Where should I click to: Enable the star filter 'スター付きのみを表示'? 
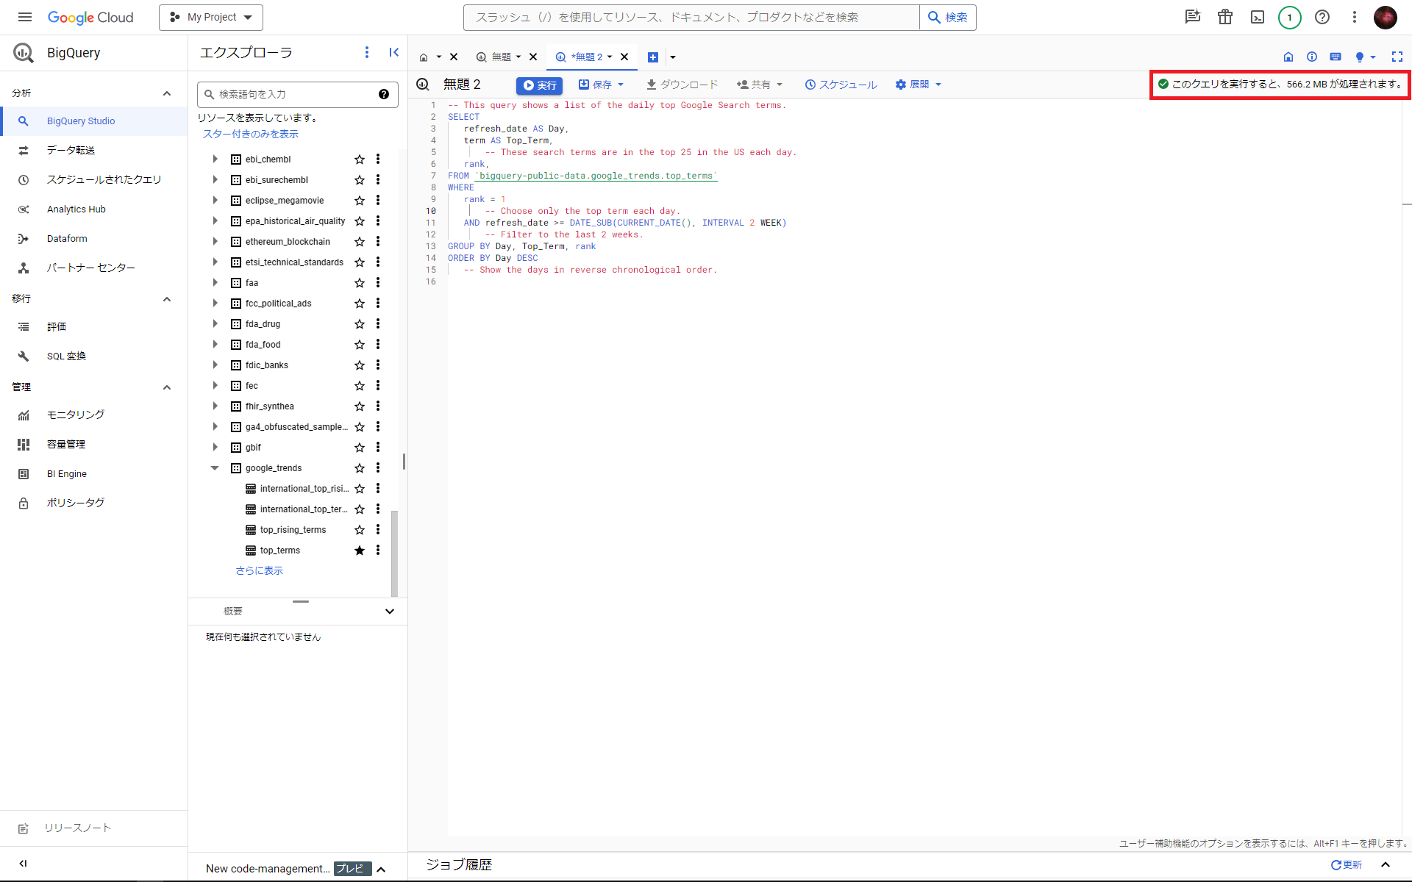[x=250, y=134]
